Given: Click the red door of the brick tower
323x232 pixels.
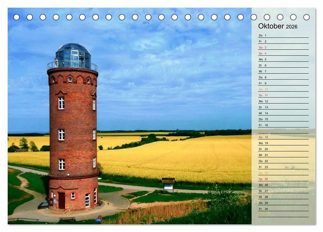Looking at the screenshot, I should tap(61, 201).
